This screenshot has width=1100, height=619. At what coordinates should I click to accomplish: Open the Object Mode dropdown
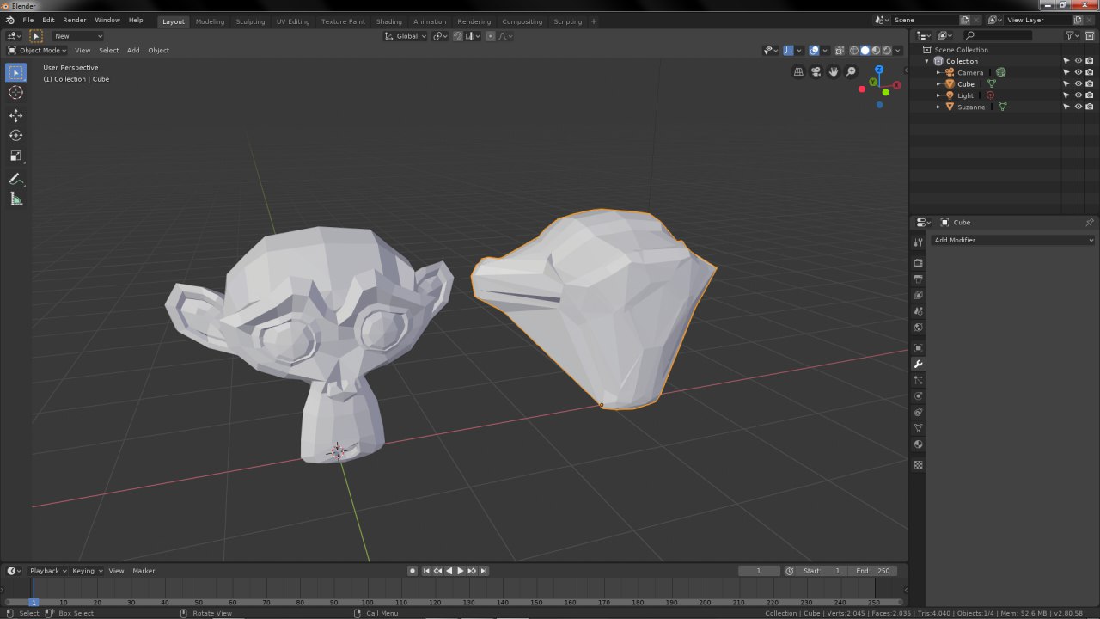coord(36,50)
